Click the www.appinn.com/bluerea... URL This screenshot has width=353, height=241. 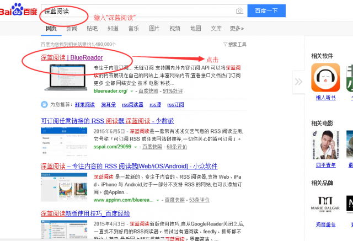pos(124,200)
